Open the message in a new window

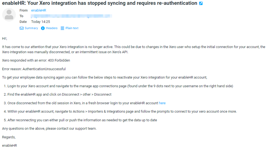point(201,3)
